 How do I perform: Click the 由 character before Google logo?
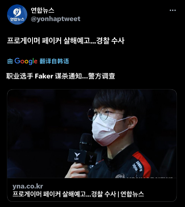[10, 61]
